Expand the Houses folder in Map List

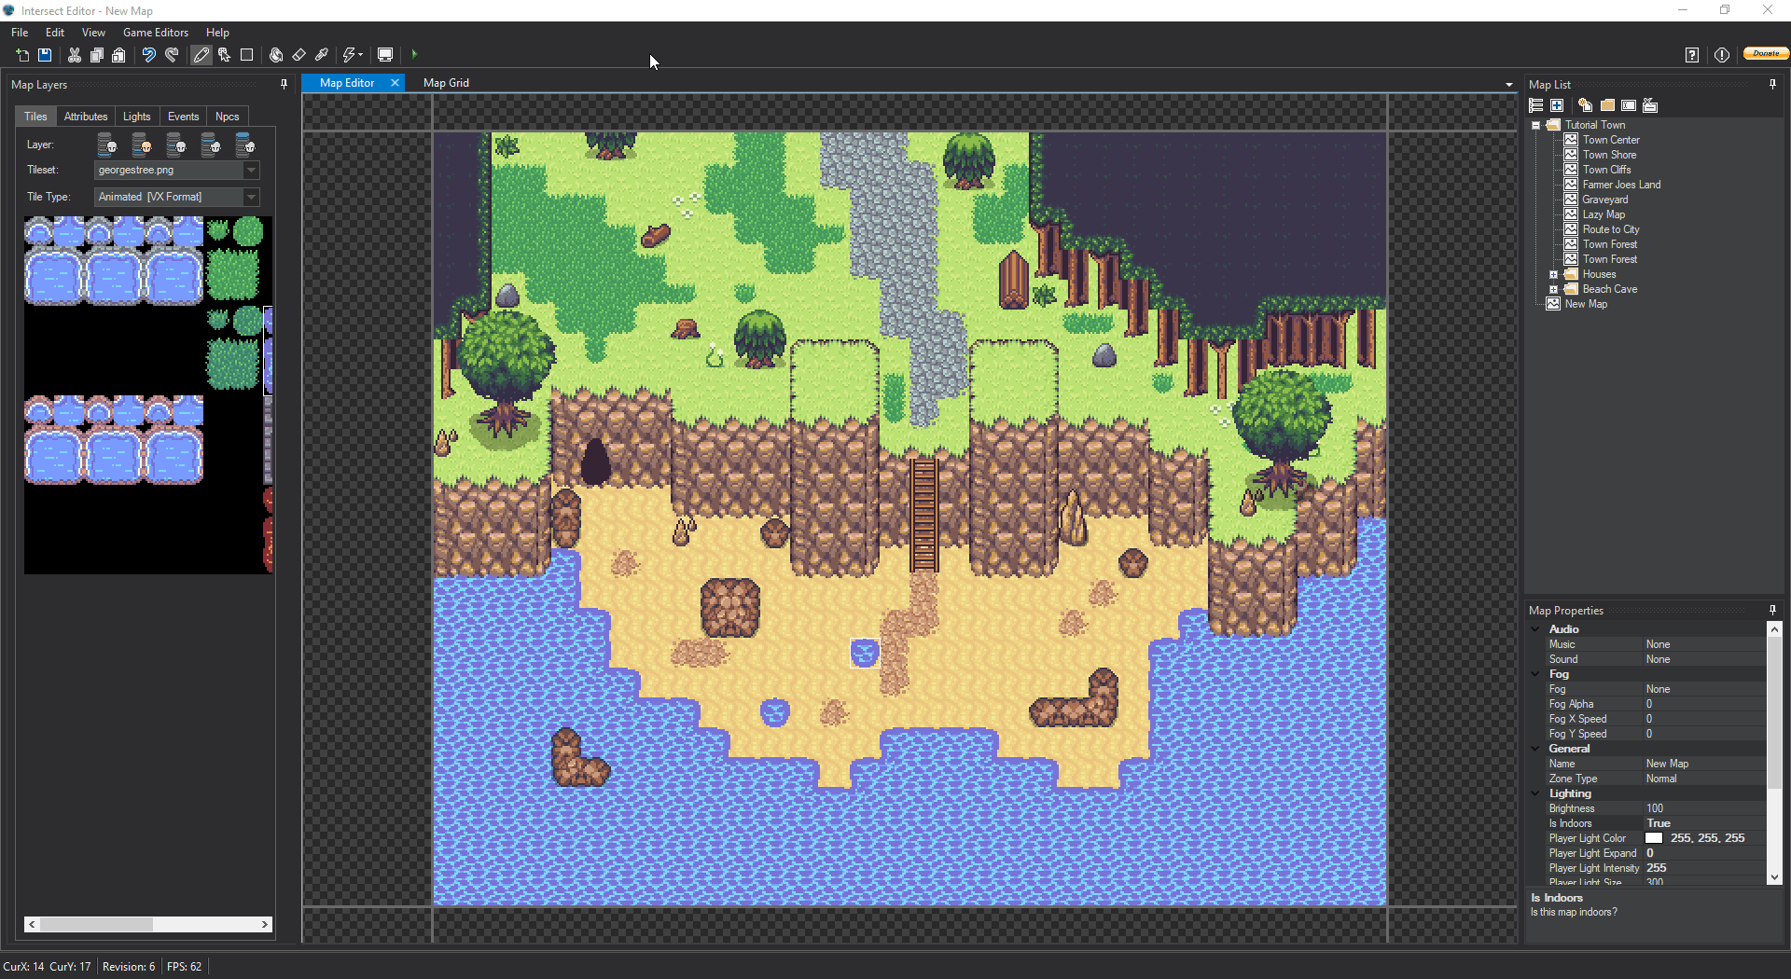pos(1554,274)
